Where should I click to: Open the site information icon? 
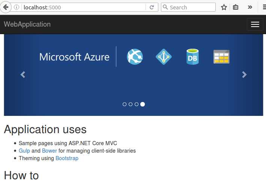(x=17, y=7)
